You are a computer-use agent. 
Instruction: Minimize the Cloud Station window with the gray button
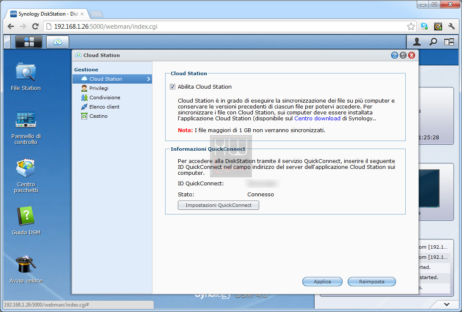(x=403, y=55)
